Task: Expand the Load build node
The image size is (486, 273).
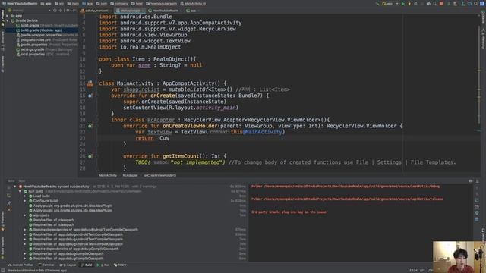Action: pyautogui.click(x=25, y=196)
